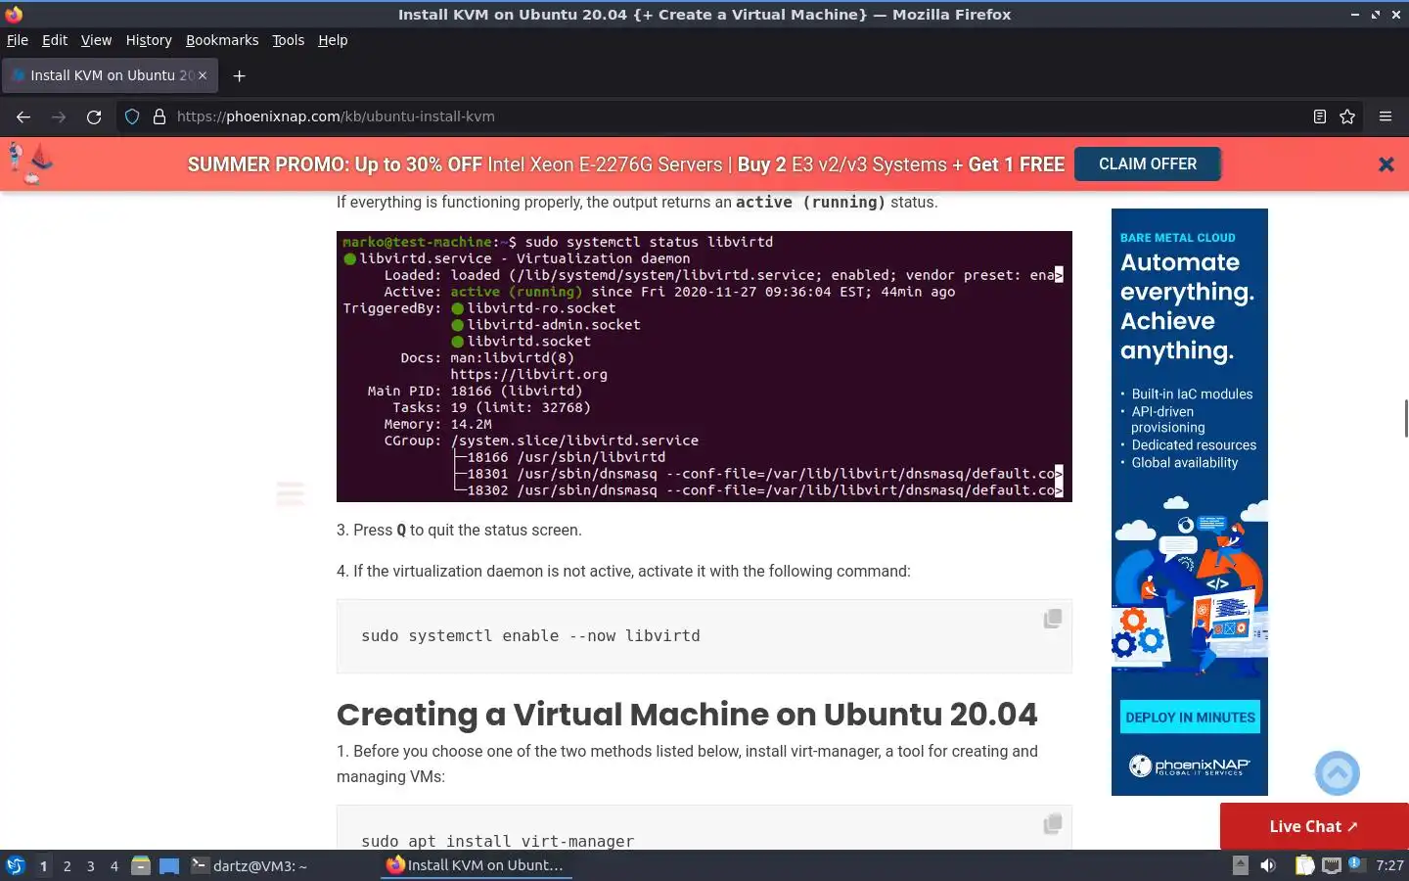The width and height of the screenshot is (1409, 881).
Task: Click DEPLOY IN MINUTES in the ad
Action: 1190,718
